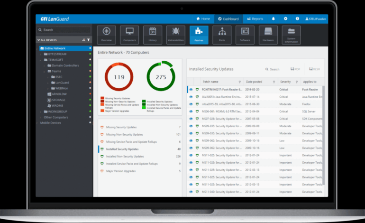Toggle the eye icon for the MS11-049 patch

tap(191, 192)
